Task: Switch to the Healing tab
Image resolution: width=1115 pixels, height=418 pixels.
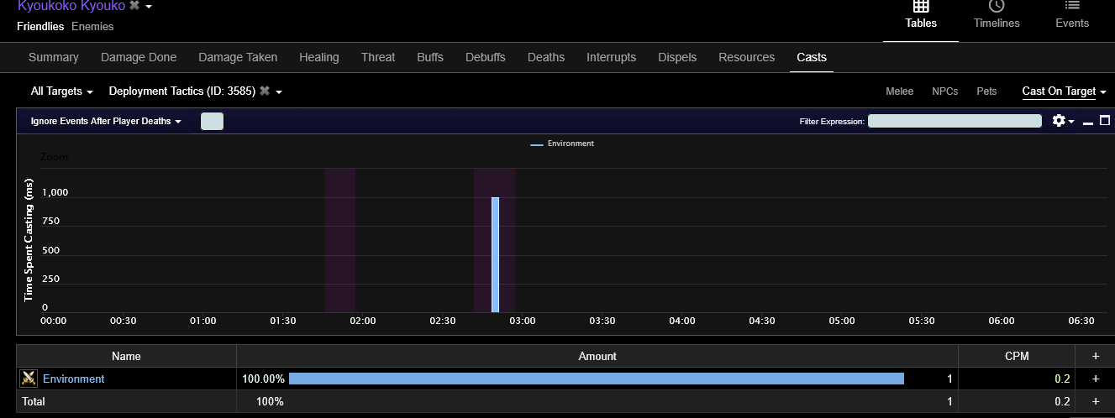Action: tap(319, 57)
